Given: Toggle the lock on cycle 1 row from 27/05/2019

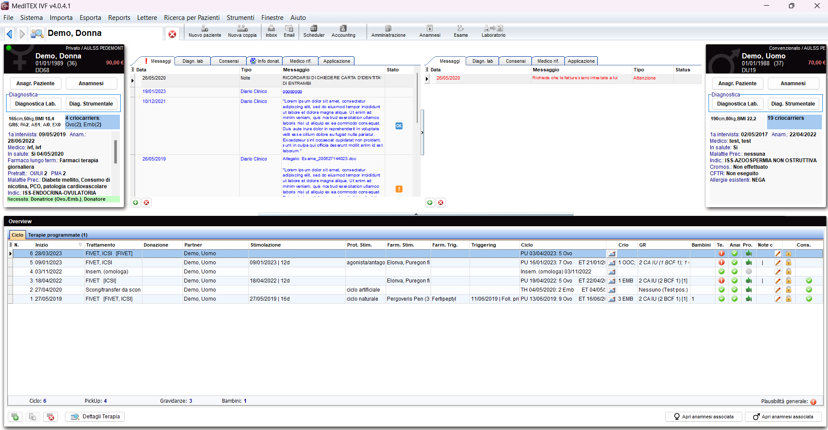Looking at the screenshot, I should coord(789,299).
